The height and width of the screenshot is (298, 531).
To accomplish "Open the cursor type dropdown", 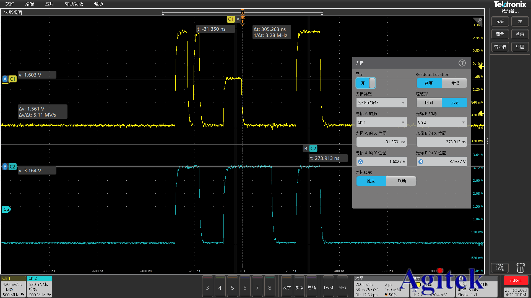I will pos(381,103).
